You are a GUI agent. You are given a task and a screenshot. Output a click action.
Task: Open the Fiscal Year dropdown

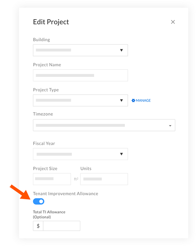tap(80, 154)
